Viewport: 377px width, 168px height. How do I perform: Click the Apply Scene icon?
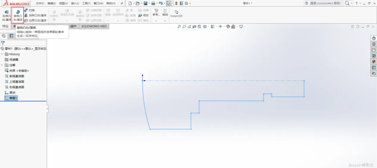tap(233, 27)
